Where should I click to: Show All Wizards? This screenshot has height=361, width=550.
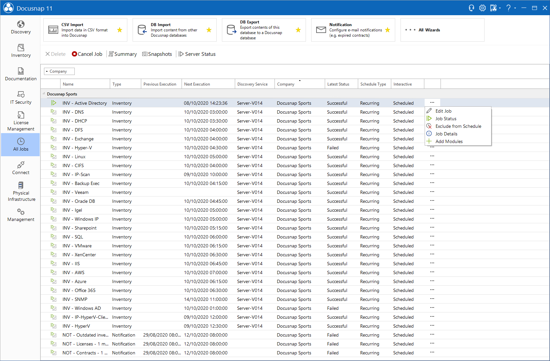pyautogui.click(x=443, y=30)
